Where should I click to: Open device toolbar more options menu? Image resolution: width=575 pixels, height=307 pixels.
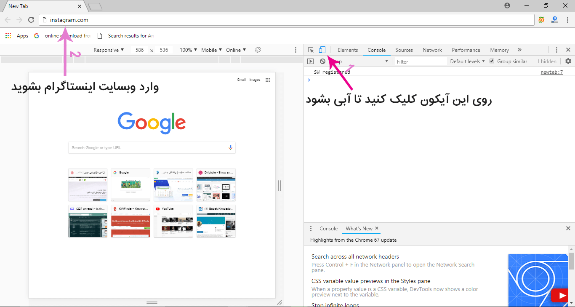click(295, 50)
